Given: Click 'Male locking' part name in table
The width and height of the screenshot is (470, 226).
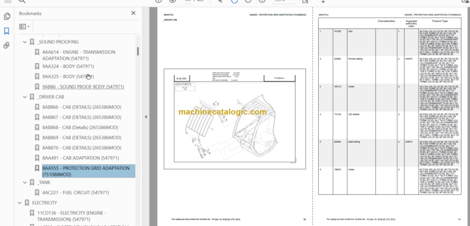Looking at the screenshot, I should pyautogui.click(x=354, y=141).
